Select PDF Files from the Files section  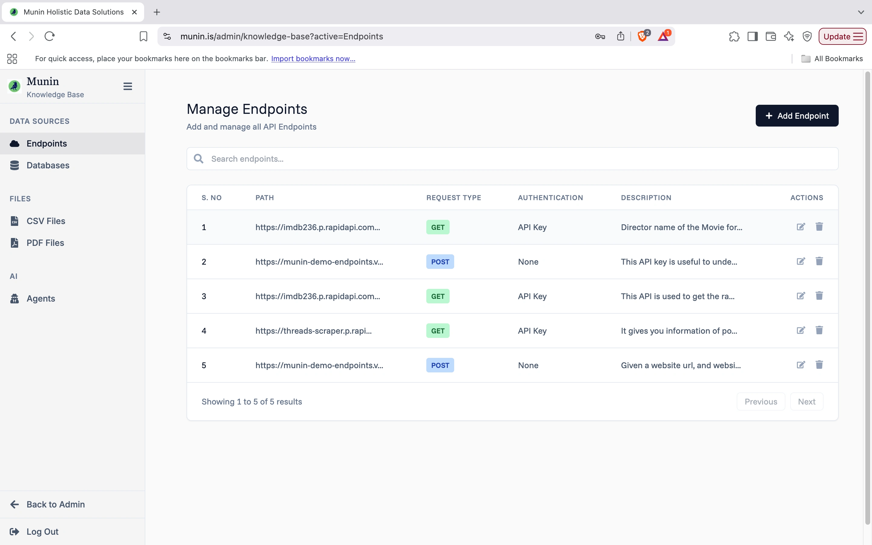pos(44,243)
